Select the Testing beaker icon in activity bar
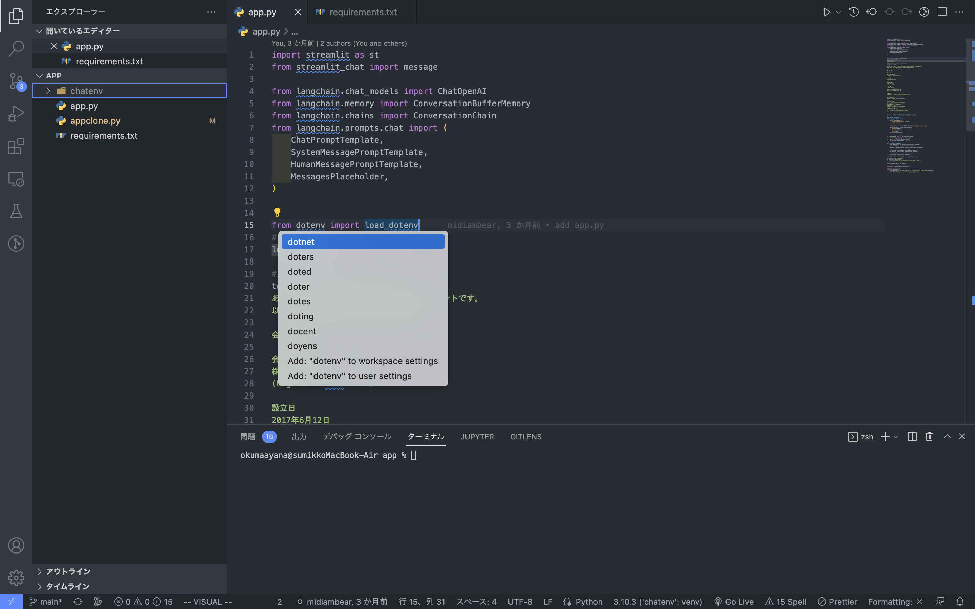This screenshot has height=609, width=975. tap(16, 211)
